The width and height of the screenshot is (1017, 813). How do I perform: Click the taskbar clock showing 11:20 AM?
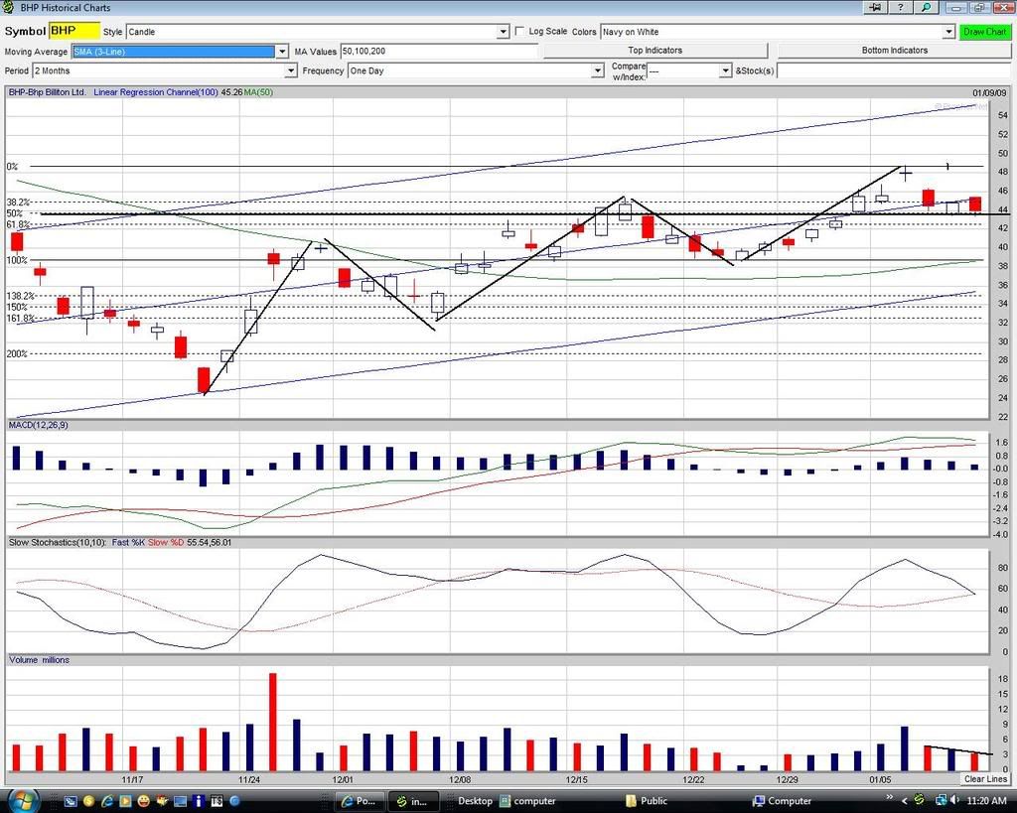pyautogui.click(x=986, y=801)
